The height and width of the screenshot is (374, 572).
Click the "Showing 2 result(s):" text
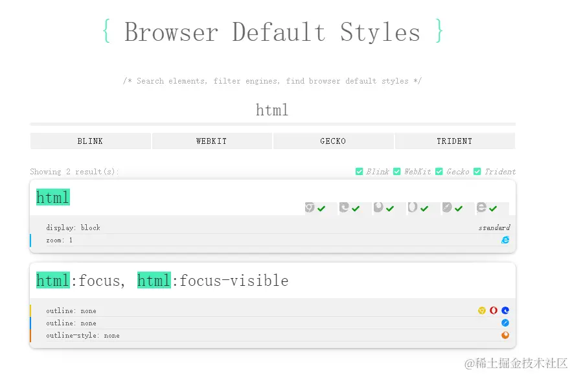point(74,172)
